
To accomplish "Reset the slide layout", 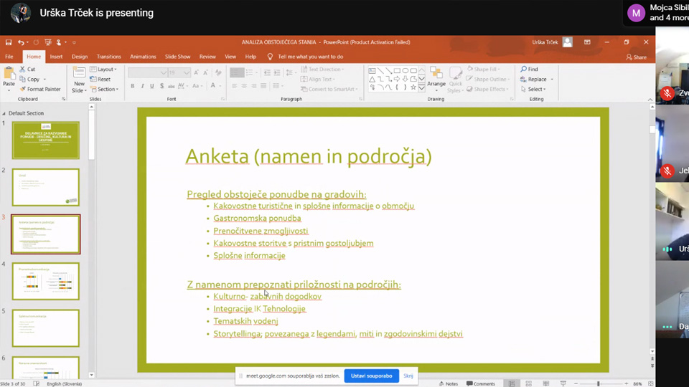I will tap(100, 80).
